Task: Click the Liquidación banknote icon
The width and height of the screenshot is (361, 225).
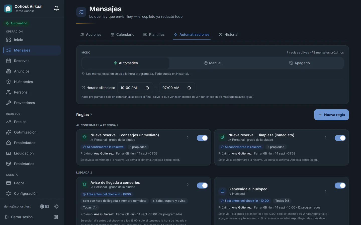Action: (9, 153)
